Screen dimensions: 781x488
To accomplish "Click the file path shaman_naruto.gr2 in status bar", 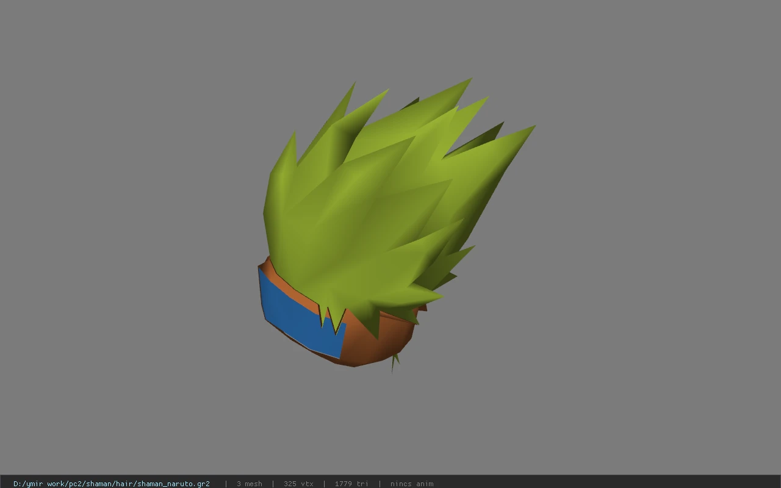I will [112, 484].
